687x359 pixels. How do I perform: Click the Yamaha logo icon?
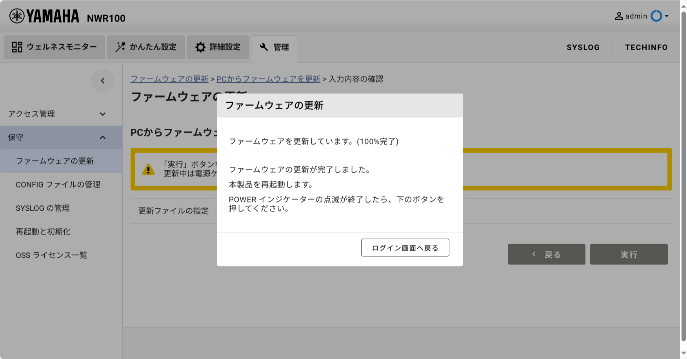[x=17, y=16]
